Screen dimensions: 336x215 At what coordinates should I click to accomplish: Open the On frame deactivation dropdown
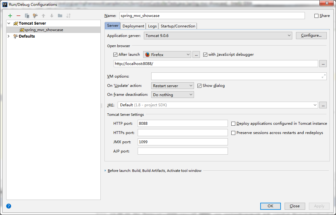[x=172, y=95]
